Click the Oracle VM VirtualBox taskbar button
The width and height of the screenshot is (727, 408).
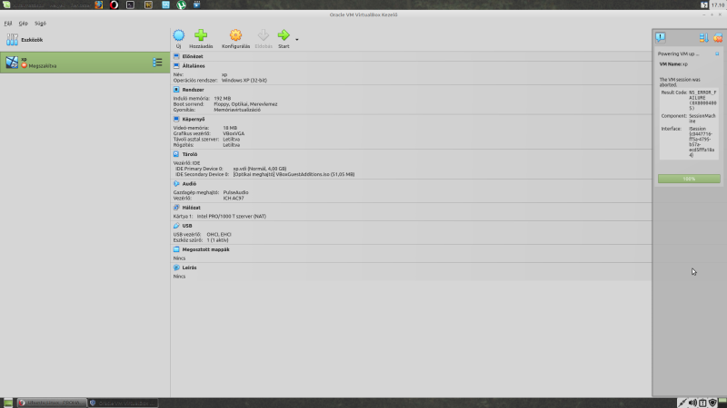pyautogui.click(x=123, y=403)
